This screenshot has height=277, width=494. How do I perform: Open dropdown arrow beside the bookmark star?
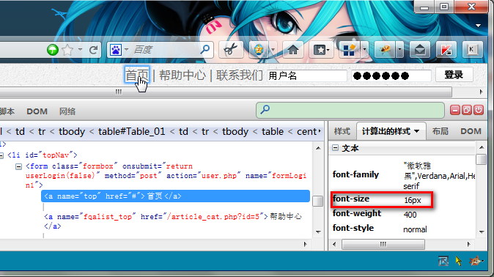tap(80, 50)
